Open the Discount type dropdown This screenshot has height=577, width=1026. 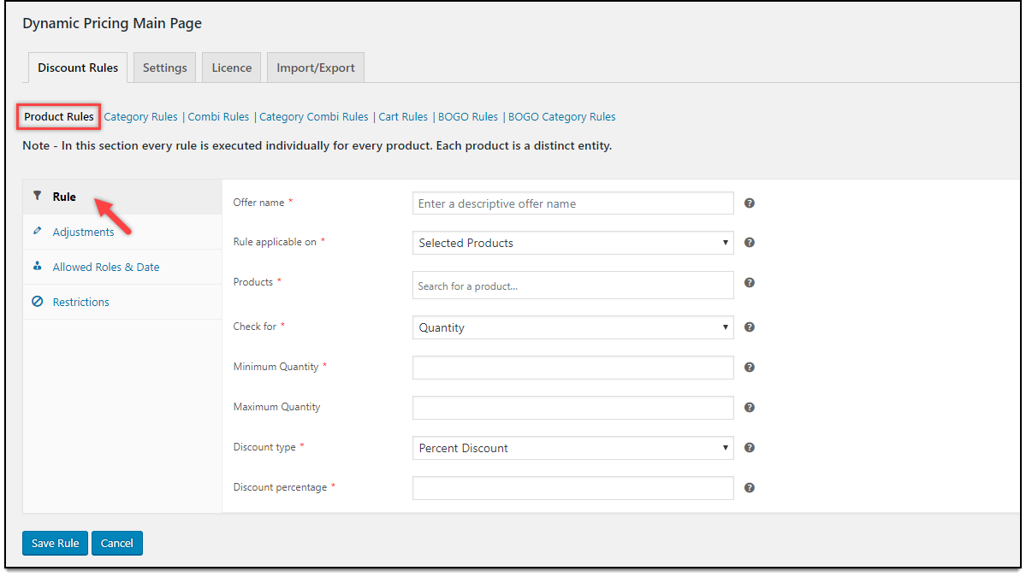tap(572, 448)
